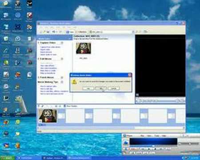Click the Play button under preview monitor
Image resolution: width=200 pixels, height=160 pixels.
139,101
